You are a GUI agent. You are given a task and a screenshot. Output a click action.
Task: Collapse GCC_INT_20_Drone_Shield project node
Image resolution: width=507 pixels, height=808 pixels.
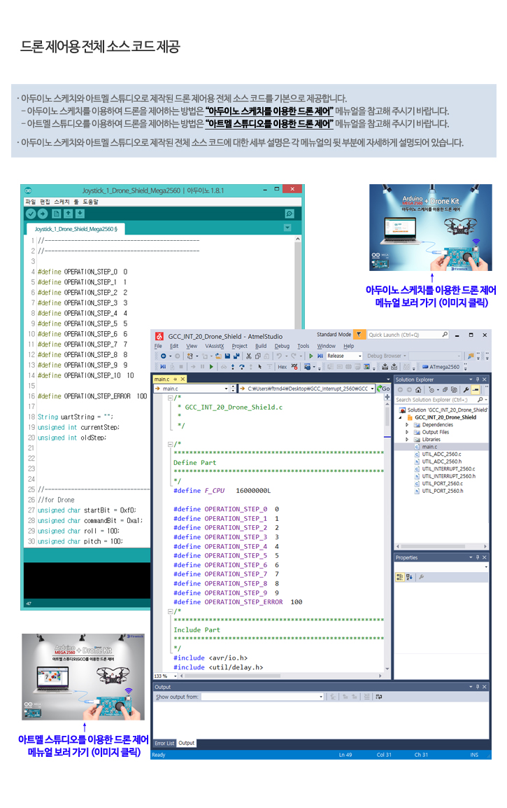[x=400, y=417]
